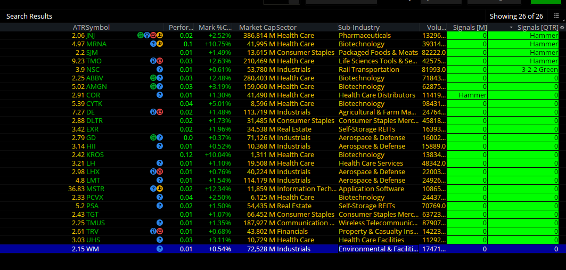566x270 pixels.
Task: Click the Pharmaceuticals sub-industry cell
Action: (x=365, y=35)
